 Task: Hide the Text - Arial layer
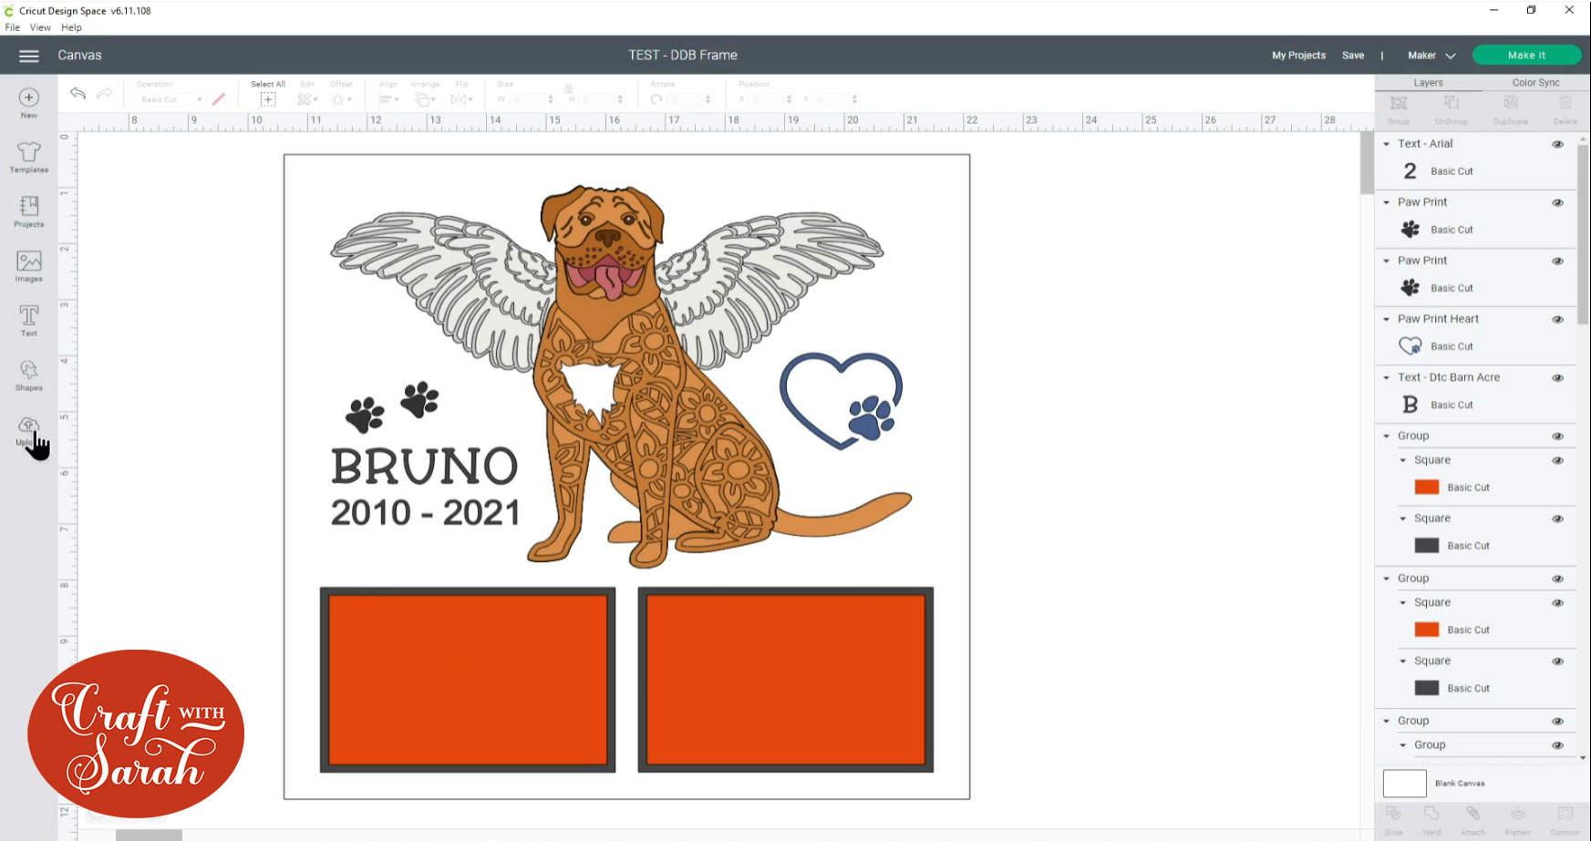click(1557, 145)
